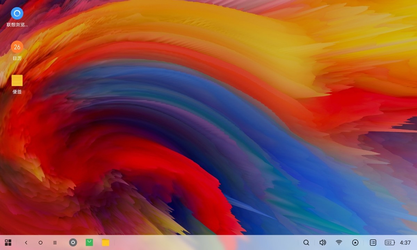Open the green app store bag icon
This screenshot has width=417, height=250.
[89, 242]
